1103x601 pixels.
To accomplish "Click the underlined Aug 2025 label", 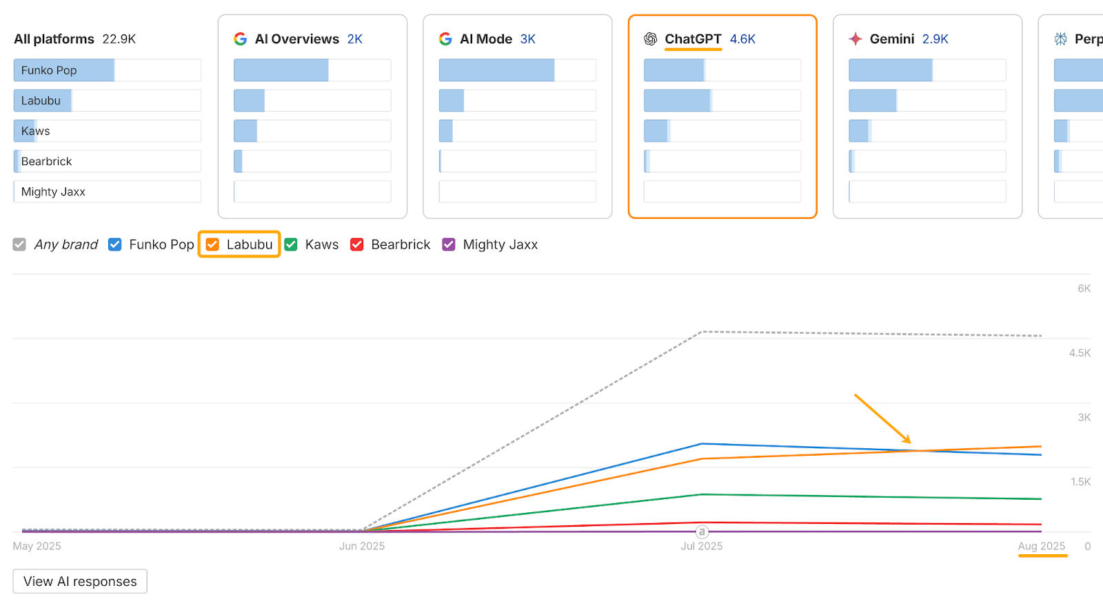I will [x=1042, y=546].
